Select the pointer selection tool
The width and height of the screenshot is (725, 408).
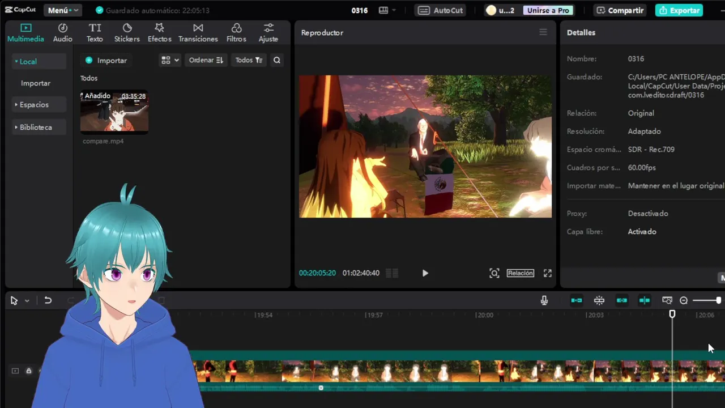[x=14, y=300]
